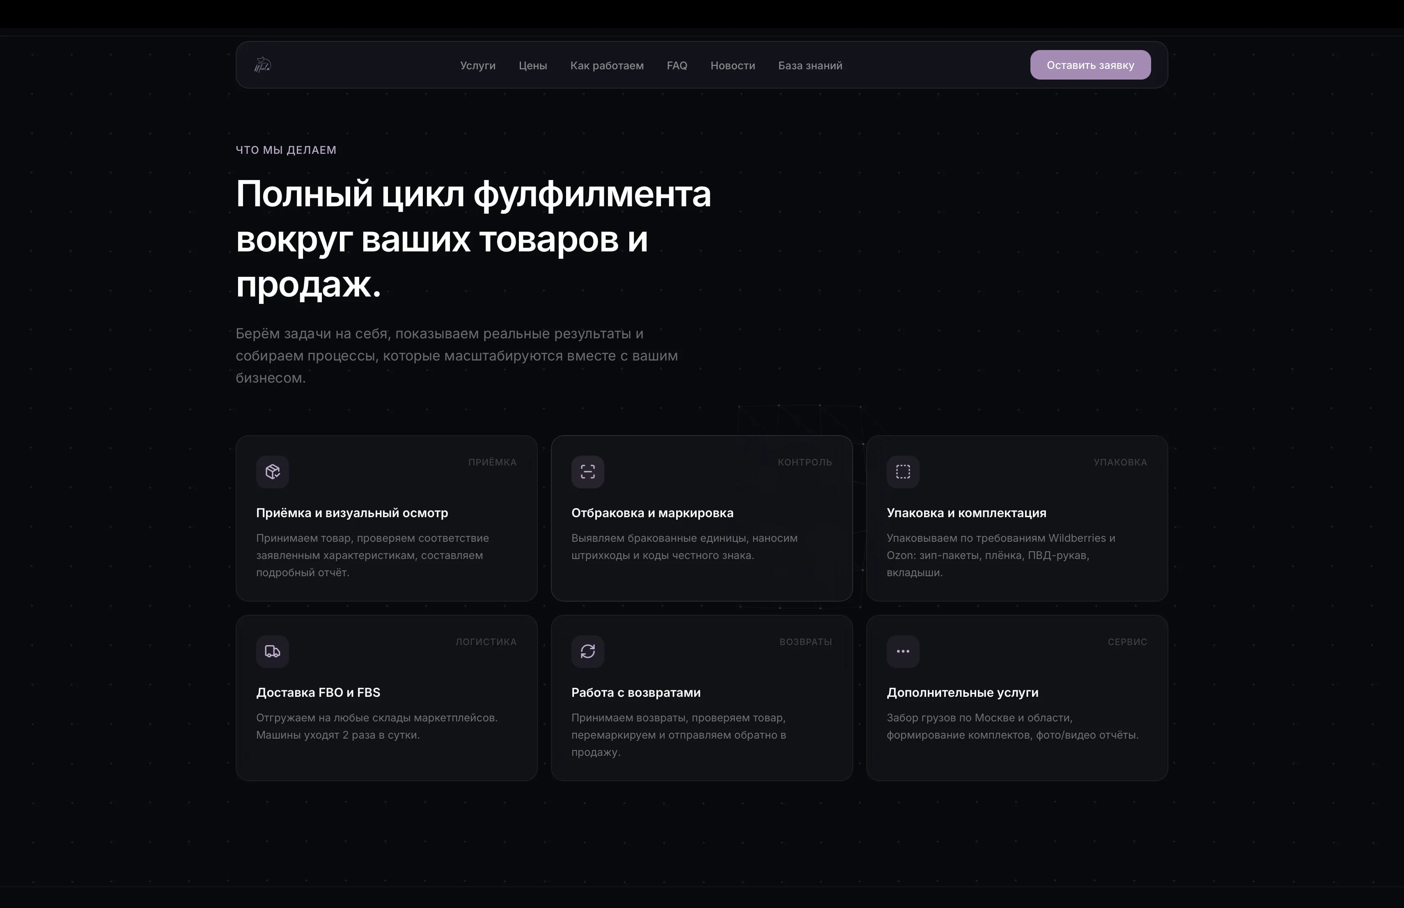Click the truck icon on Доставка card
Screen dimensions: 1404x908
point(273,651)
